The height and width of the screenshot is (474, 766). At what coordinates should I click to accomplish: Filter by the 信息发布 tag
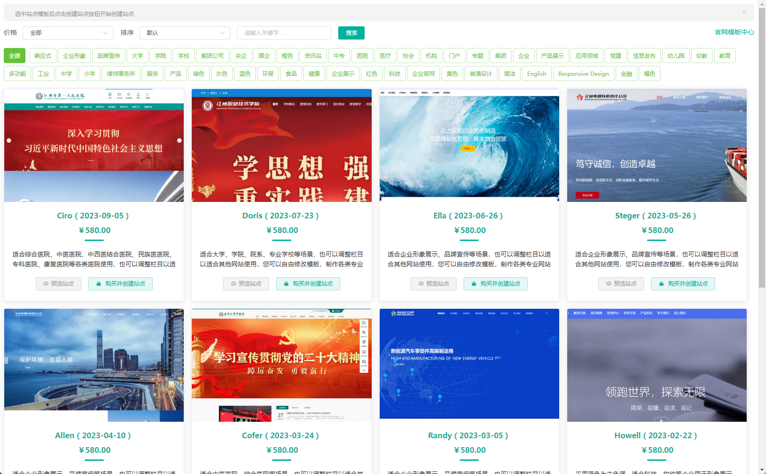pos(644,56)
